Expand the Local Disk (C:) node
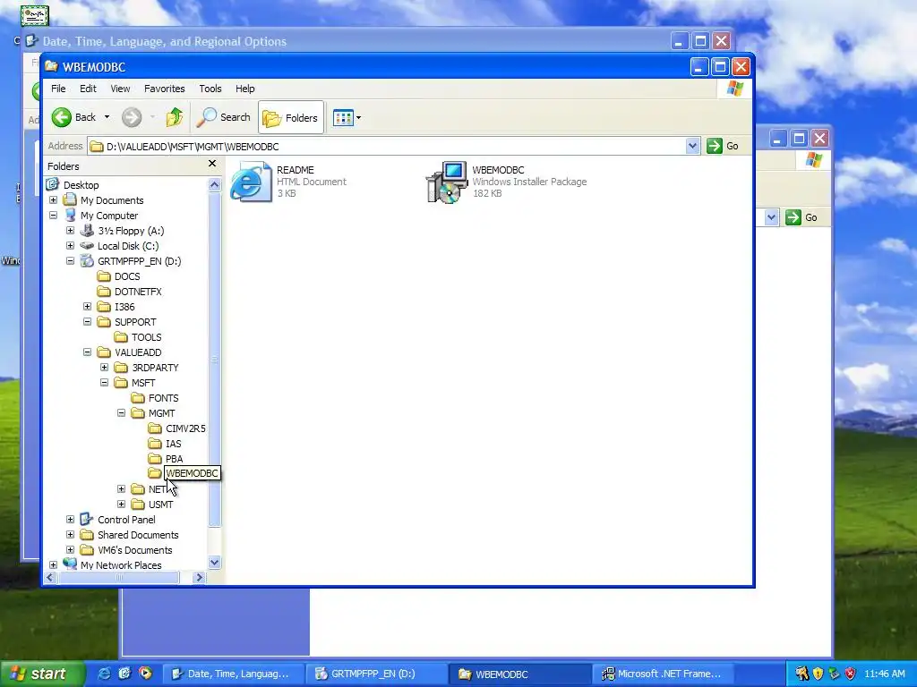Viewport: 917px width, 687px height. pyautogui.click(x=70, y=245)
